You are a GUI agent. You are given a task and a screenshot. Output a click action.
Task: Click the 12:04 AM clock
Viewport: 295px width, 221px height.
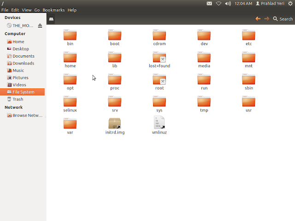[x=243, y=3]
